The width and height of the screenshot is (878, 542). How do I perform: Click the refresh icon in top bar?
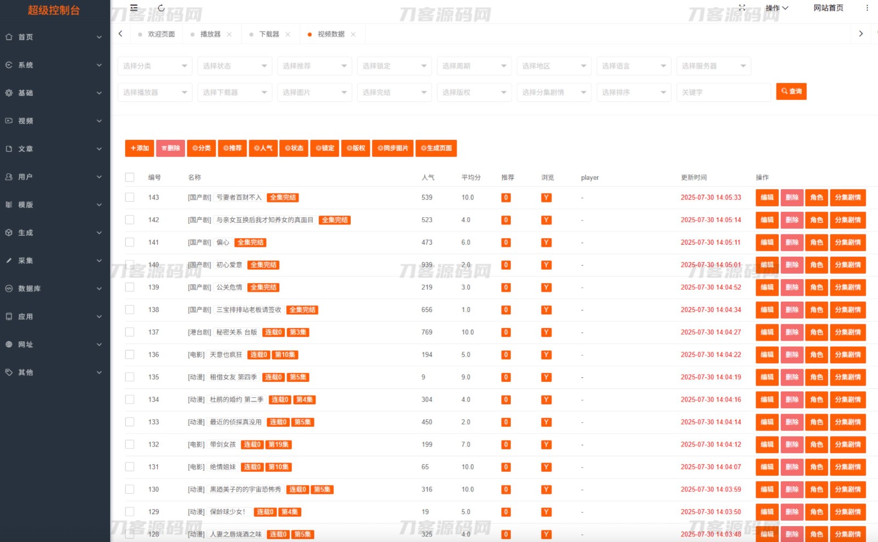pos(161,8)
